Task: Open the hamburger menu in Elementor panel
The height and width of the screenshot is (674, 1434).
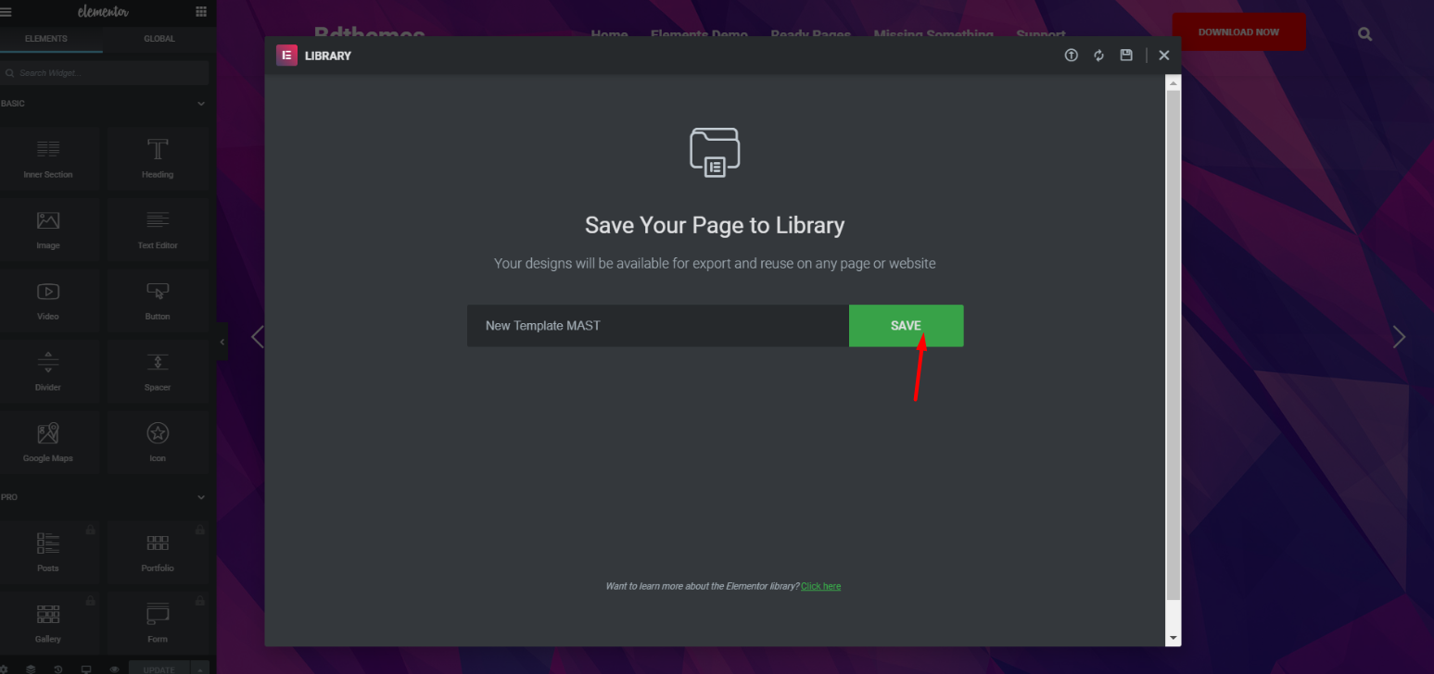Action: click(6, 12)
